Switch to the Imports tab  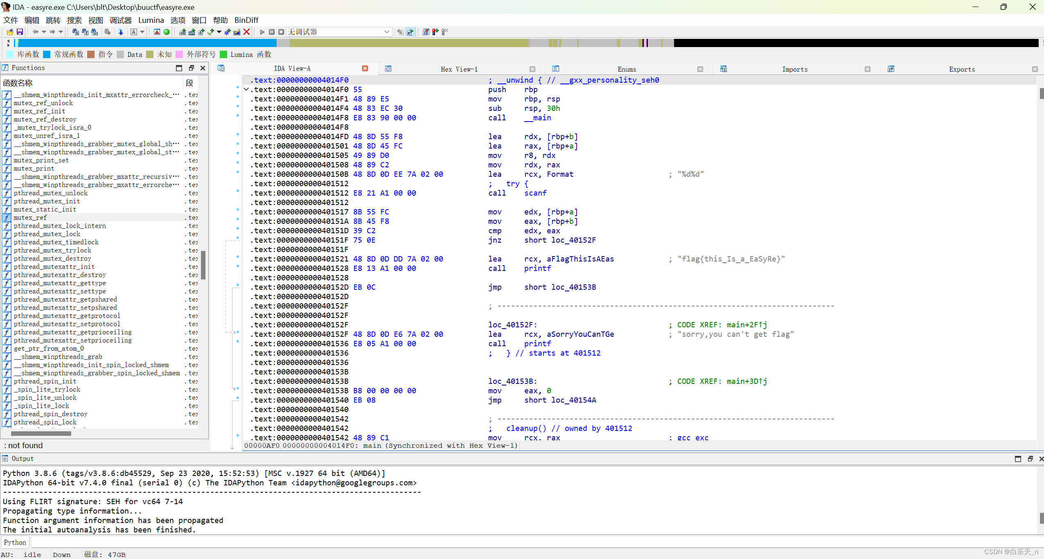point(794,69)
